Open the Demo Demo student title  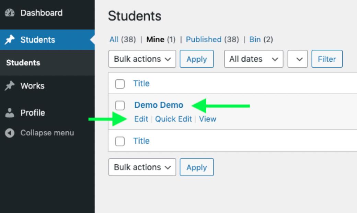point(159,105)
